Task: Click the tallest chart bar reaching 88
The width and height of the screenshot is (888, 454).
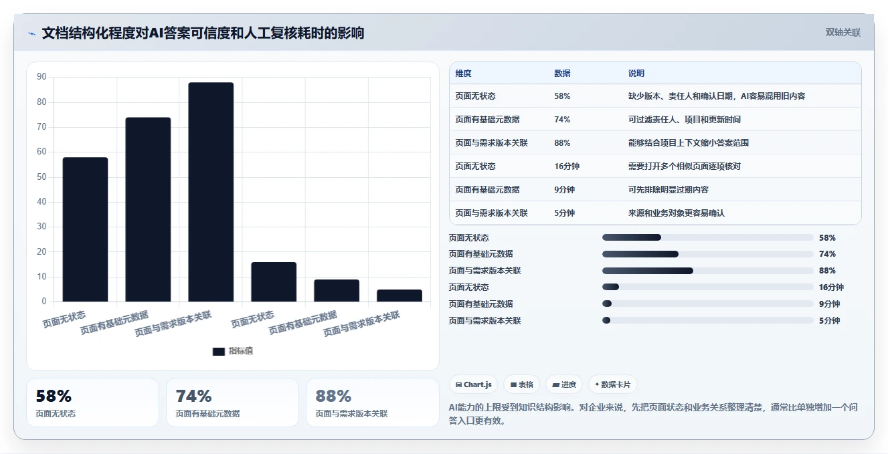Action: [211, 192]
